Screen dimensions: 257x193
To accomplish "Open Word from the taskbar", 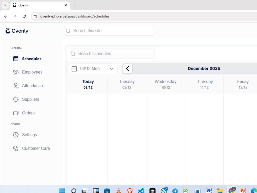I will (x=209, y=191).
